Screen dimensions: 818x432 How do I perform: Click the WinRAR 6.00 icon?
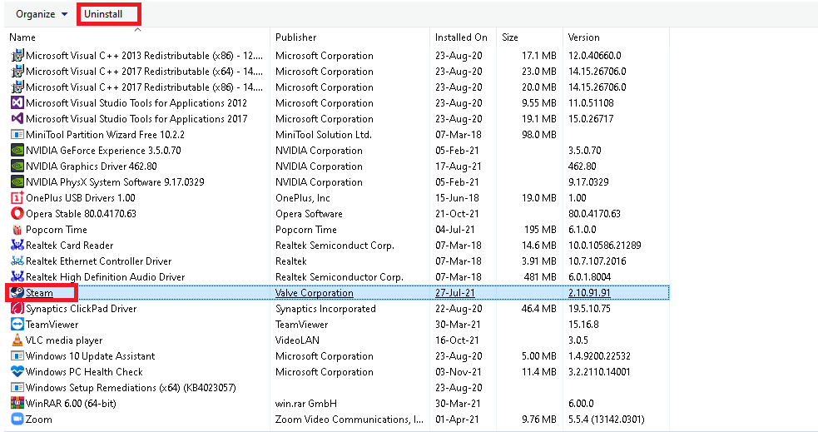tap(17, 404)
